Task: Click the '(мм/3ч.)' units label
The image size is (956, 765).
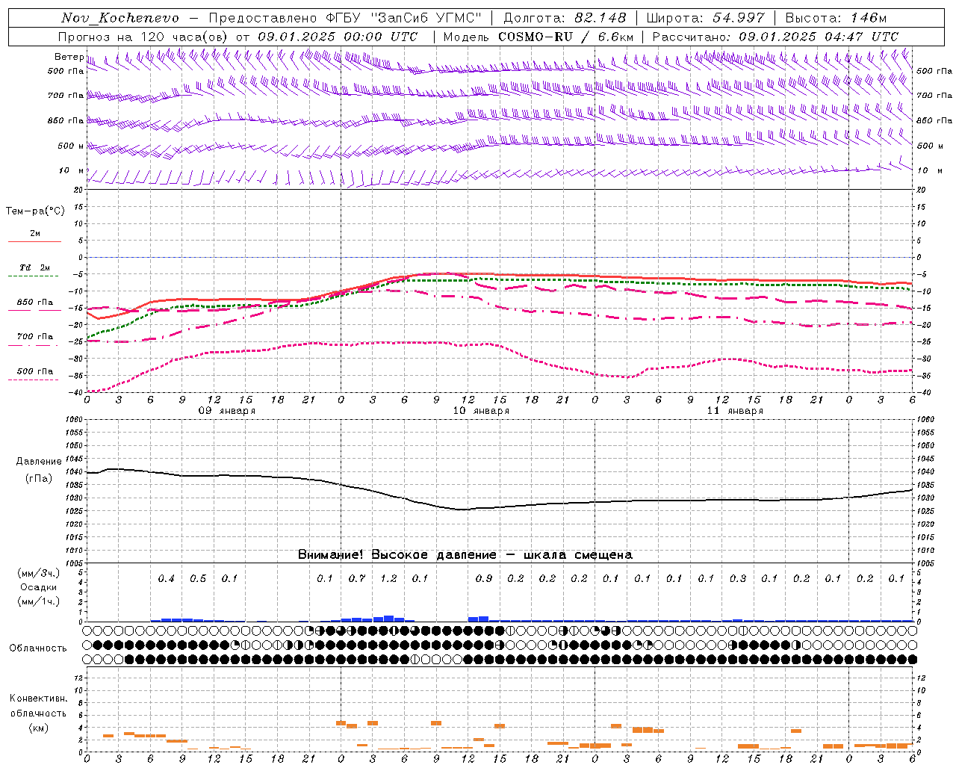Action: point(38,574)
